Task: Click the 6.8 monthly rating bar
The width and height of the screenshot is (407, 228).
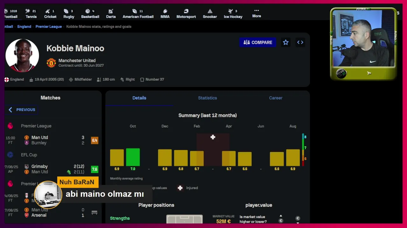Action: [x=181, y=158]
